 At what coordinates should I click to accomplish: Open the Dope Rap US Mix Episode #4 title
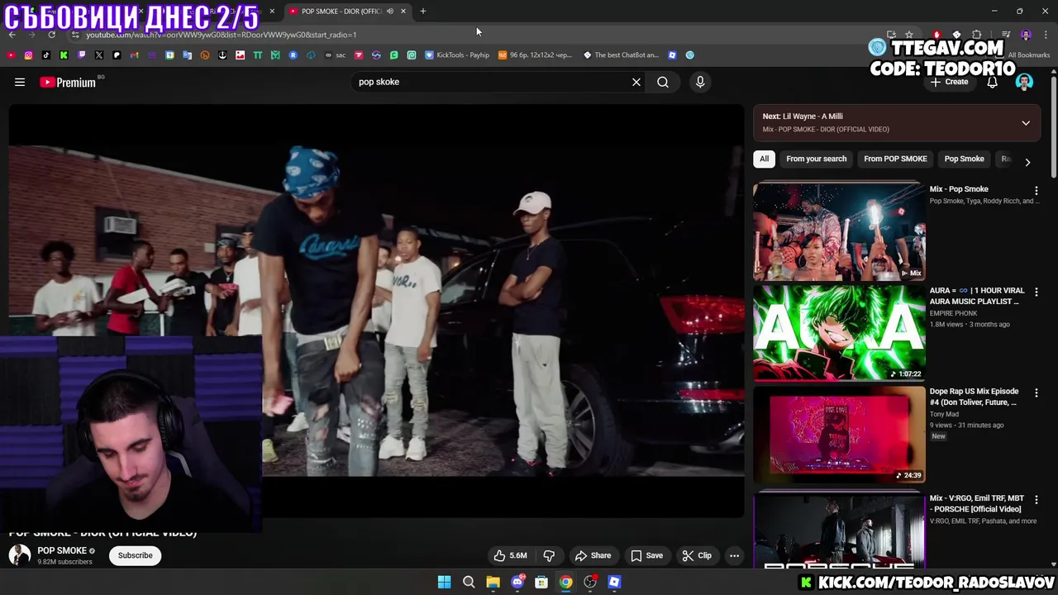(975, 397)
